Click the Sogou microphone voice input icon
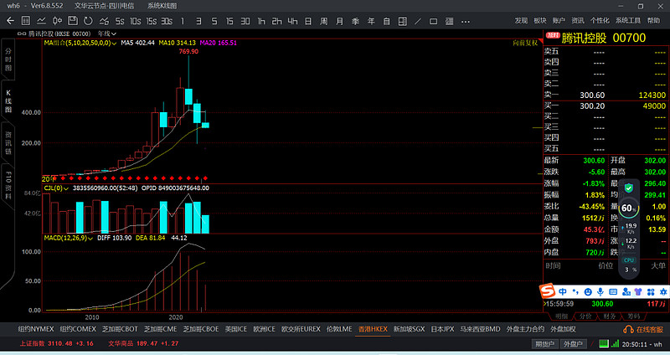Image resolution: width=670 pixels, height=355 pixels. [600, 291]
